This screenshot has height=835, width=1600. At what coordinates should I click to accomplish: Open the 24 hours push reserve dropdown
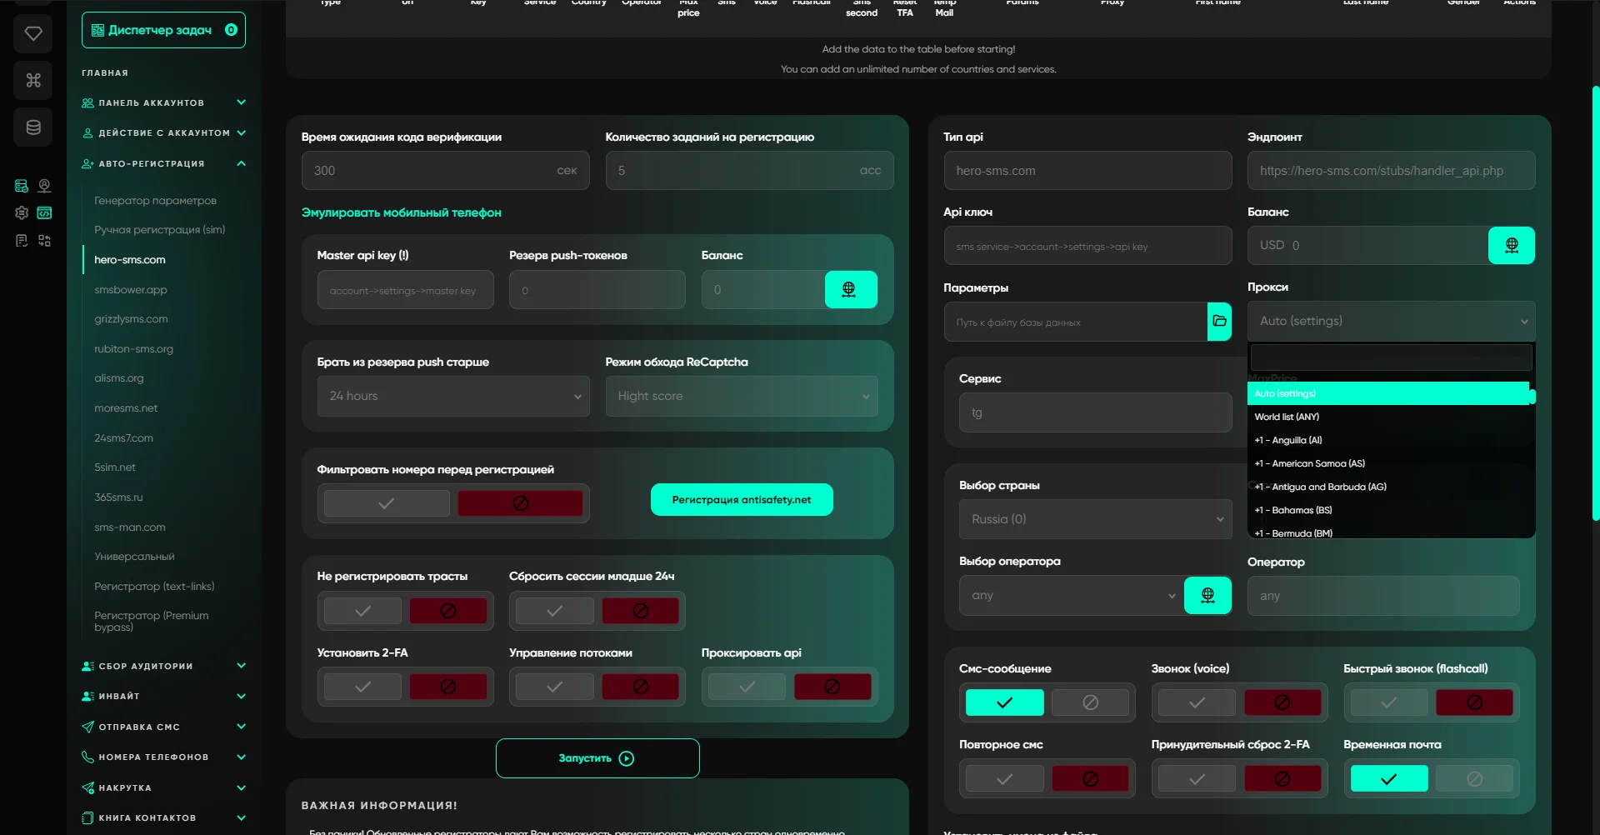point(453,396)
